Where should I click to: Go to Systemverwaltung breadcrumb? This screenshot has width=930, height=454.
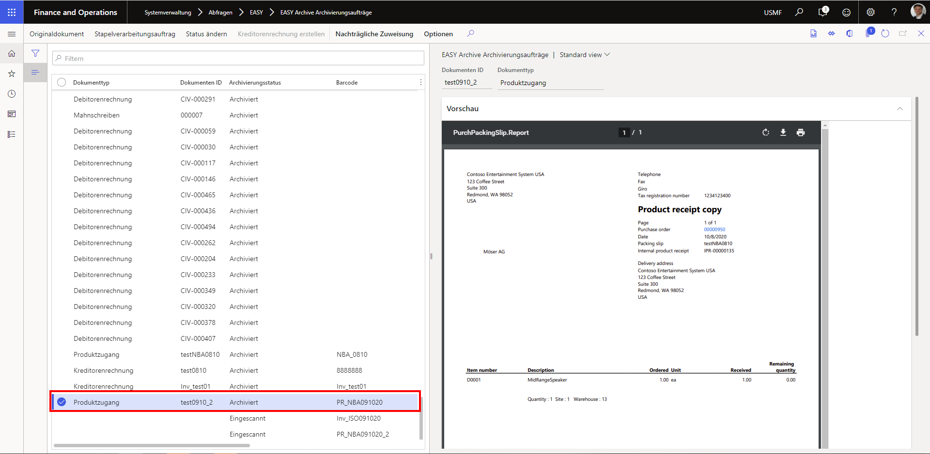point(168,13)
